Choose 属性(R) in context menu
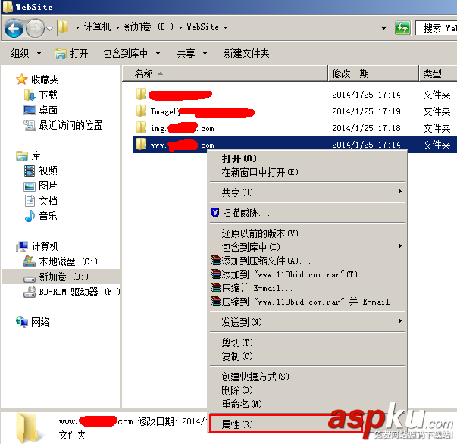 (x=308, y=424)
